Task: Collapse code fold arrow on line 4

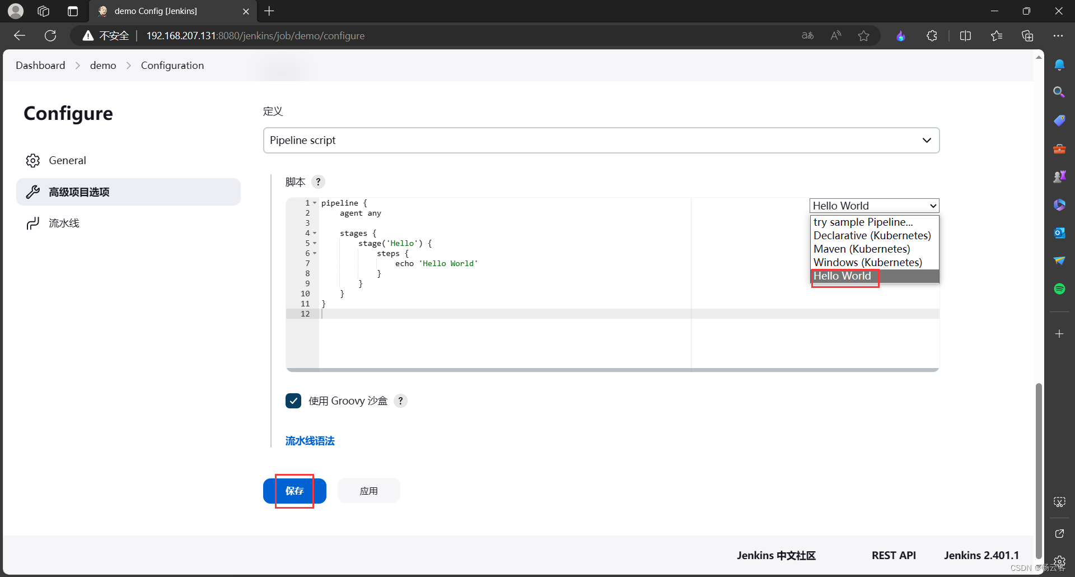Action: tap(315, 233)
